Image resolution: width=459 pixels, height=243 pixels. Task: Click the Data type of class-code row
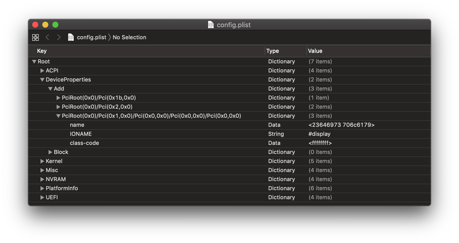coord(274,143)
